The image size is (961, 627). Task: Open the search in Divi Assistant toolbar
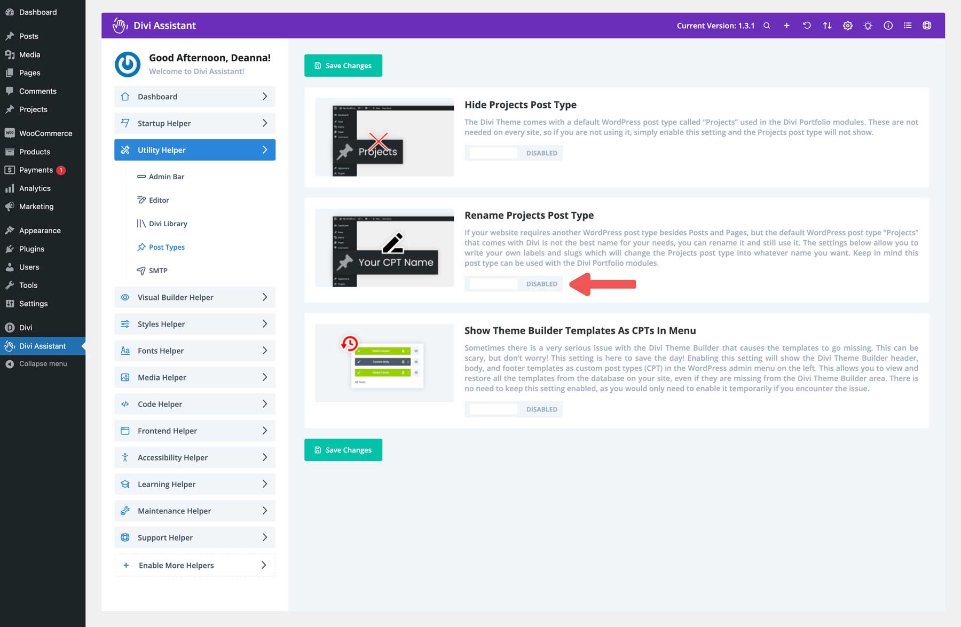pos(766,25)
